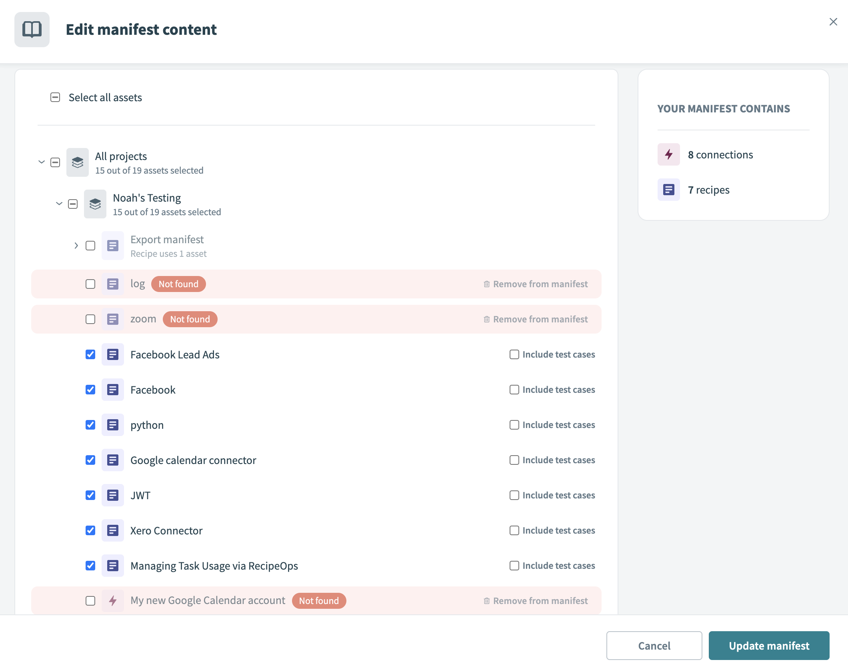848x672 pixels.
Task: Enable Include test cases for python
Action: [x=514, y=425]
